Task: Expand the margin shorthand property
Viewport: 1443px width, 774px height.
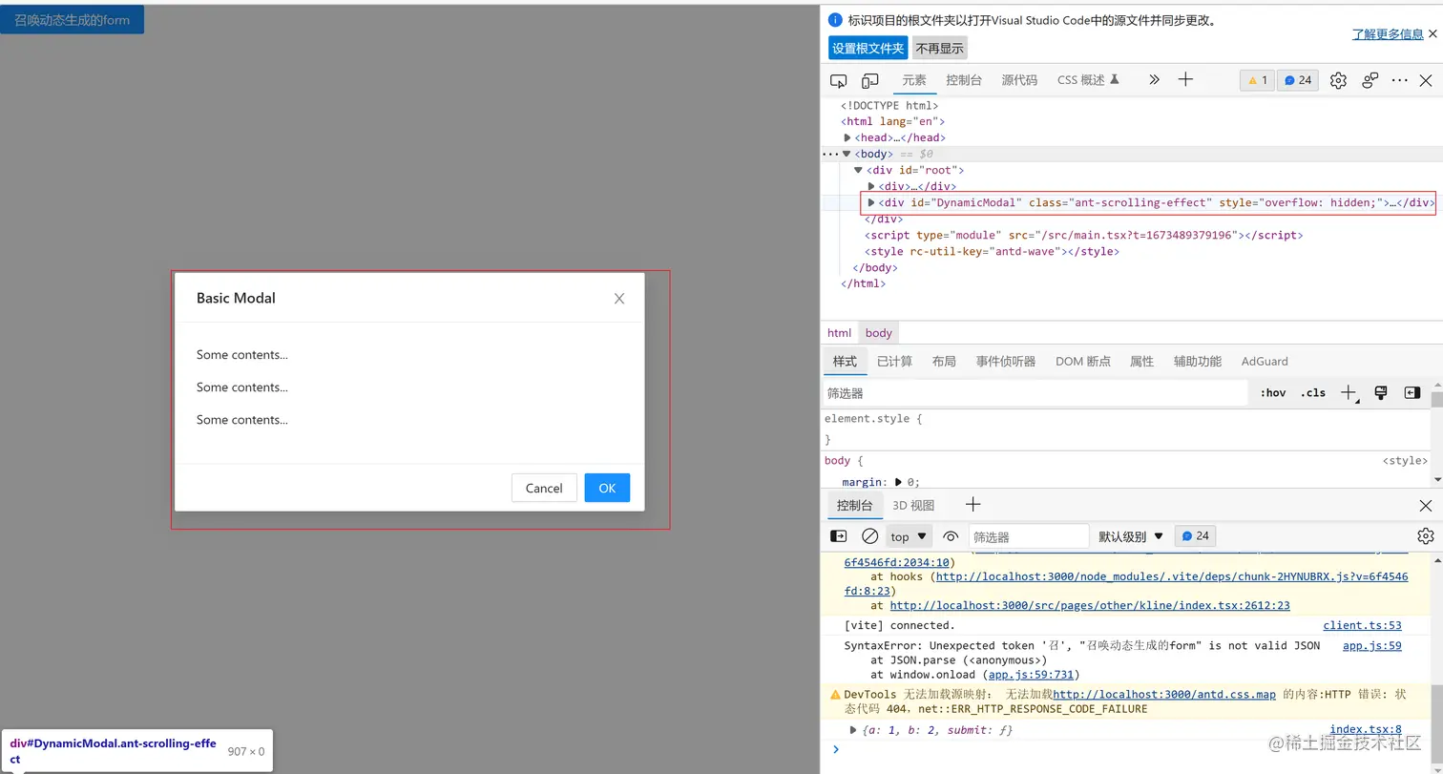Action: click(x=898, y=483)
